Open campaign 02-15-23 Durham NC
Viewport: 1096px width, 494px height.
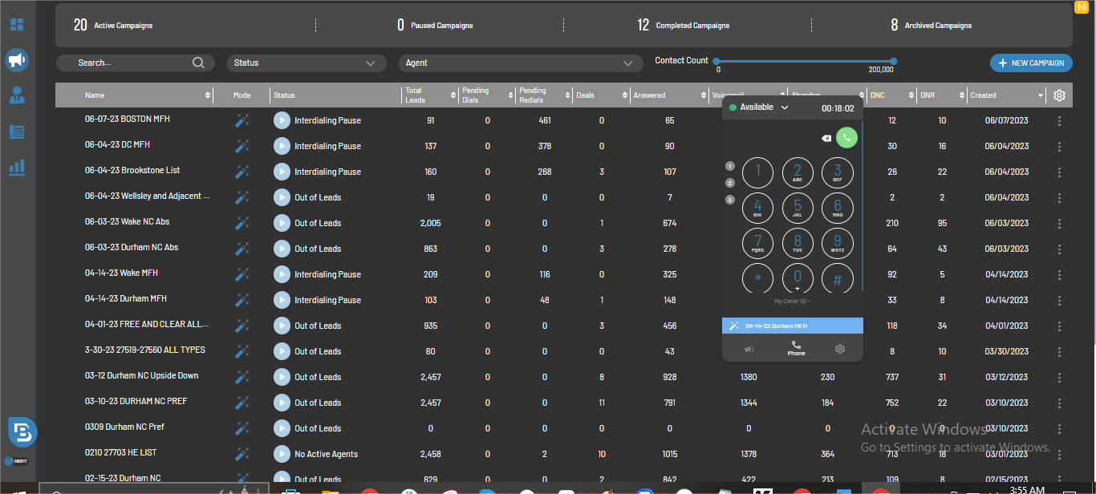click(x=123, y=478)
